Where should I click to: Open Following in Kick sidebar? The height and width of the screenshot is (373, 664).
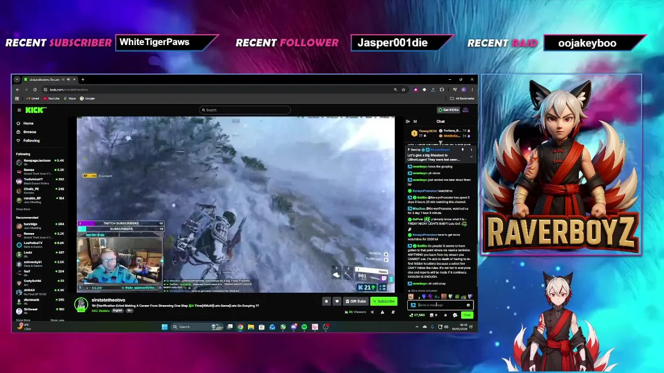click(27, 140)
